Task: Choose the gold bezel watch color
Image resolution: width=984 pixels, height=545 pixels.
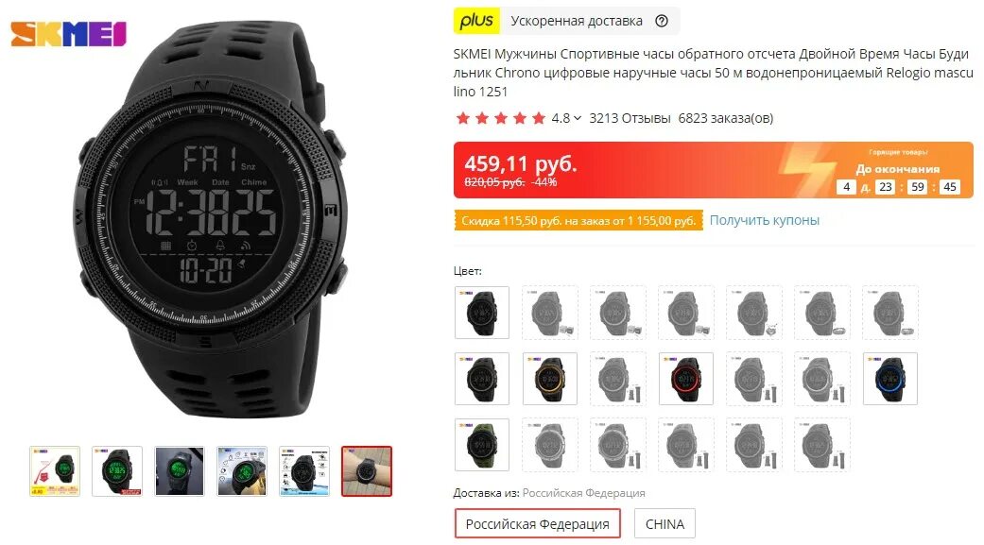Action: pos(550,378)
